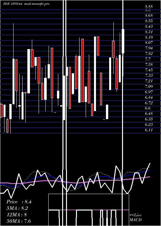Click the 8.55 price axis label
This screenshot has height=226, width=161.
pyautogui.click(x=149, y=21)
